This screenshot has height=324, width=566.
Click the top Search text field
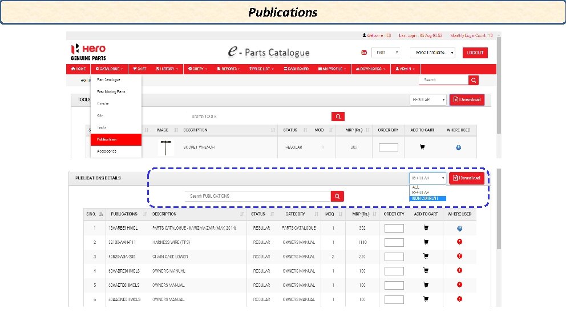(444, 80)
